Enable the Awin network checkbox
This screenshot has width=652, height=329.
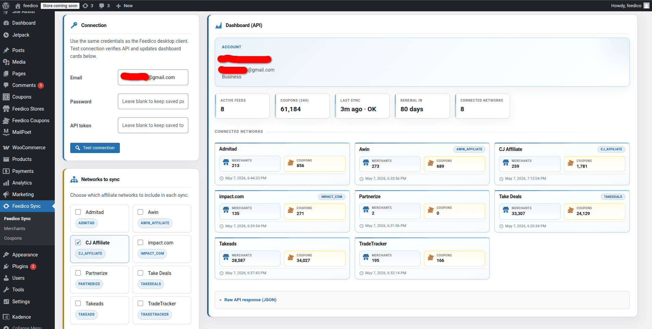tap(140, 212)
